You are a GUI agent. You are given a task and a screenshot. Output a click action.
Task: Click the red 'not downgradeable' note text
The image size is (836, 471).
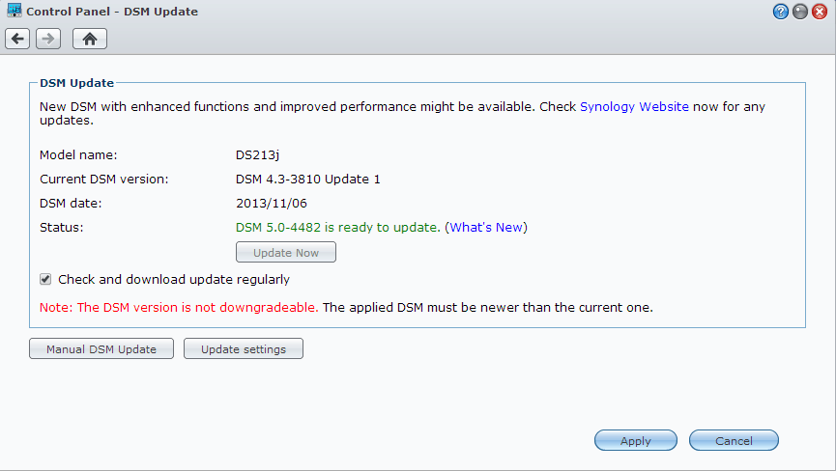[x=179, y=308]
